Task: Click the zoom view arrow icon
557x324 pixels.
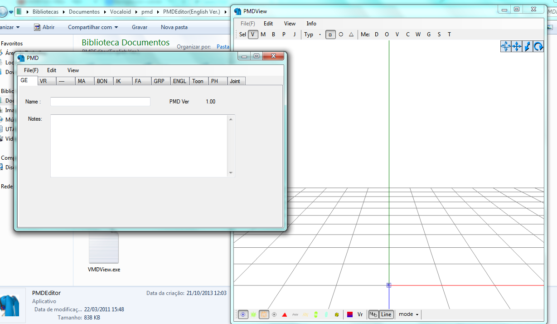Action: [x=527, y=46]
